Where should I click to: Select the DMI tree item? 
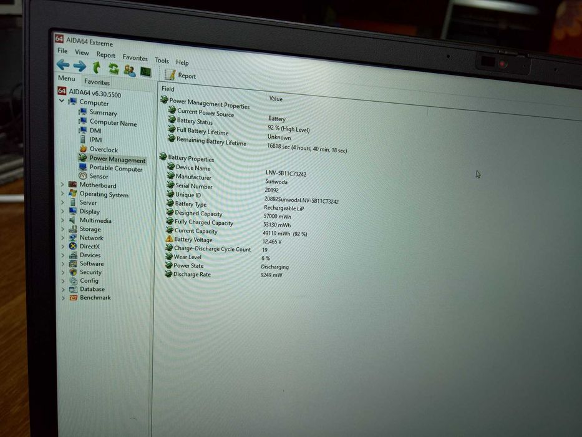[x=90, y=130]
